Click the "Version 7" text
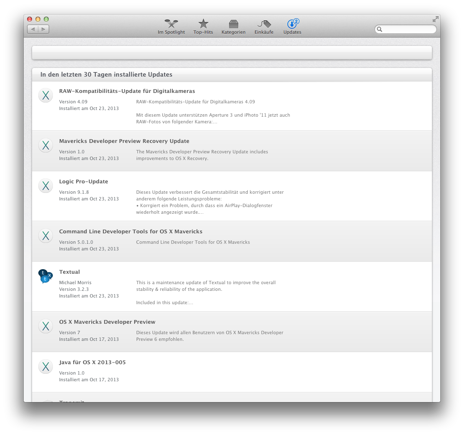This screenshot has width=464, height=435. pos(70,332)
